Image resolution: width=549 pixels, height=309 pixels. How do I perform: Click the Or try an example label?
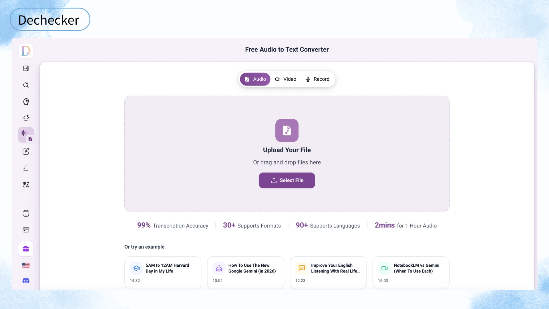click(144, 247)
